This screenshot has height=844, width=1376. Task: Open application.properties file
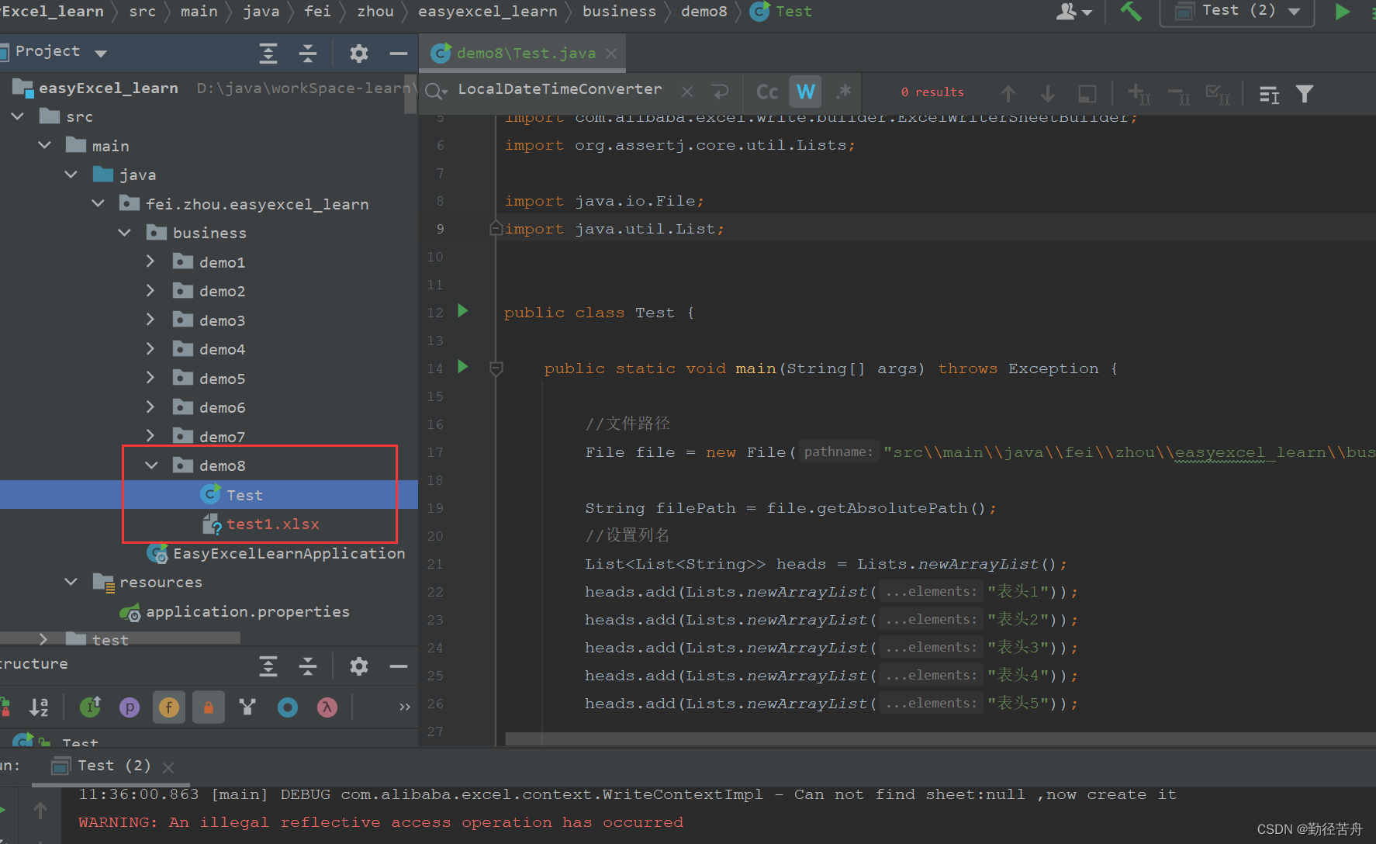pyautogui.click(x=247, y=611)
